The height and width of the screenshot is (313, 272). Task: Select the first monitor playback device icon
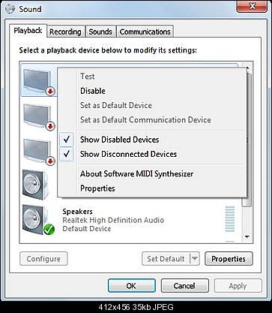click(39, 81)
